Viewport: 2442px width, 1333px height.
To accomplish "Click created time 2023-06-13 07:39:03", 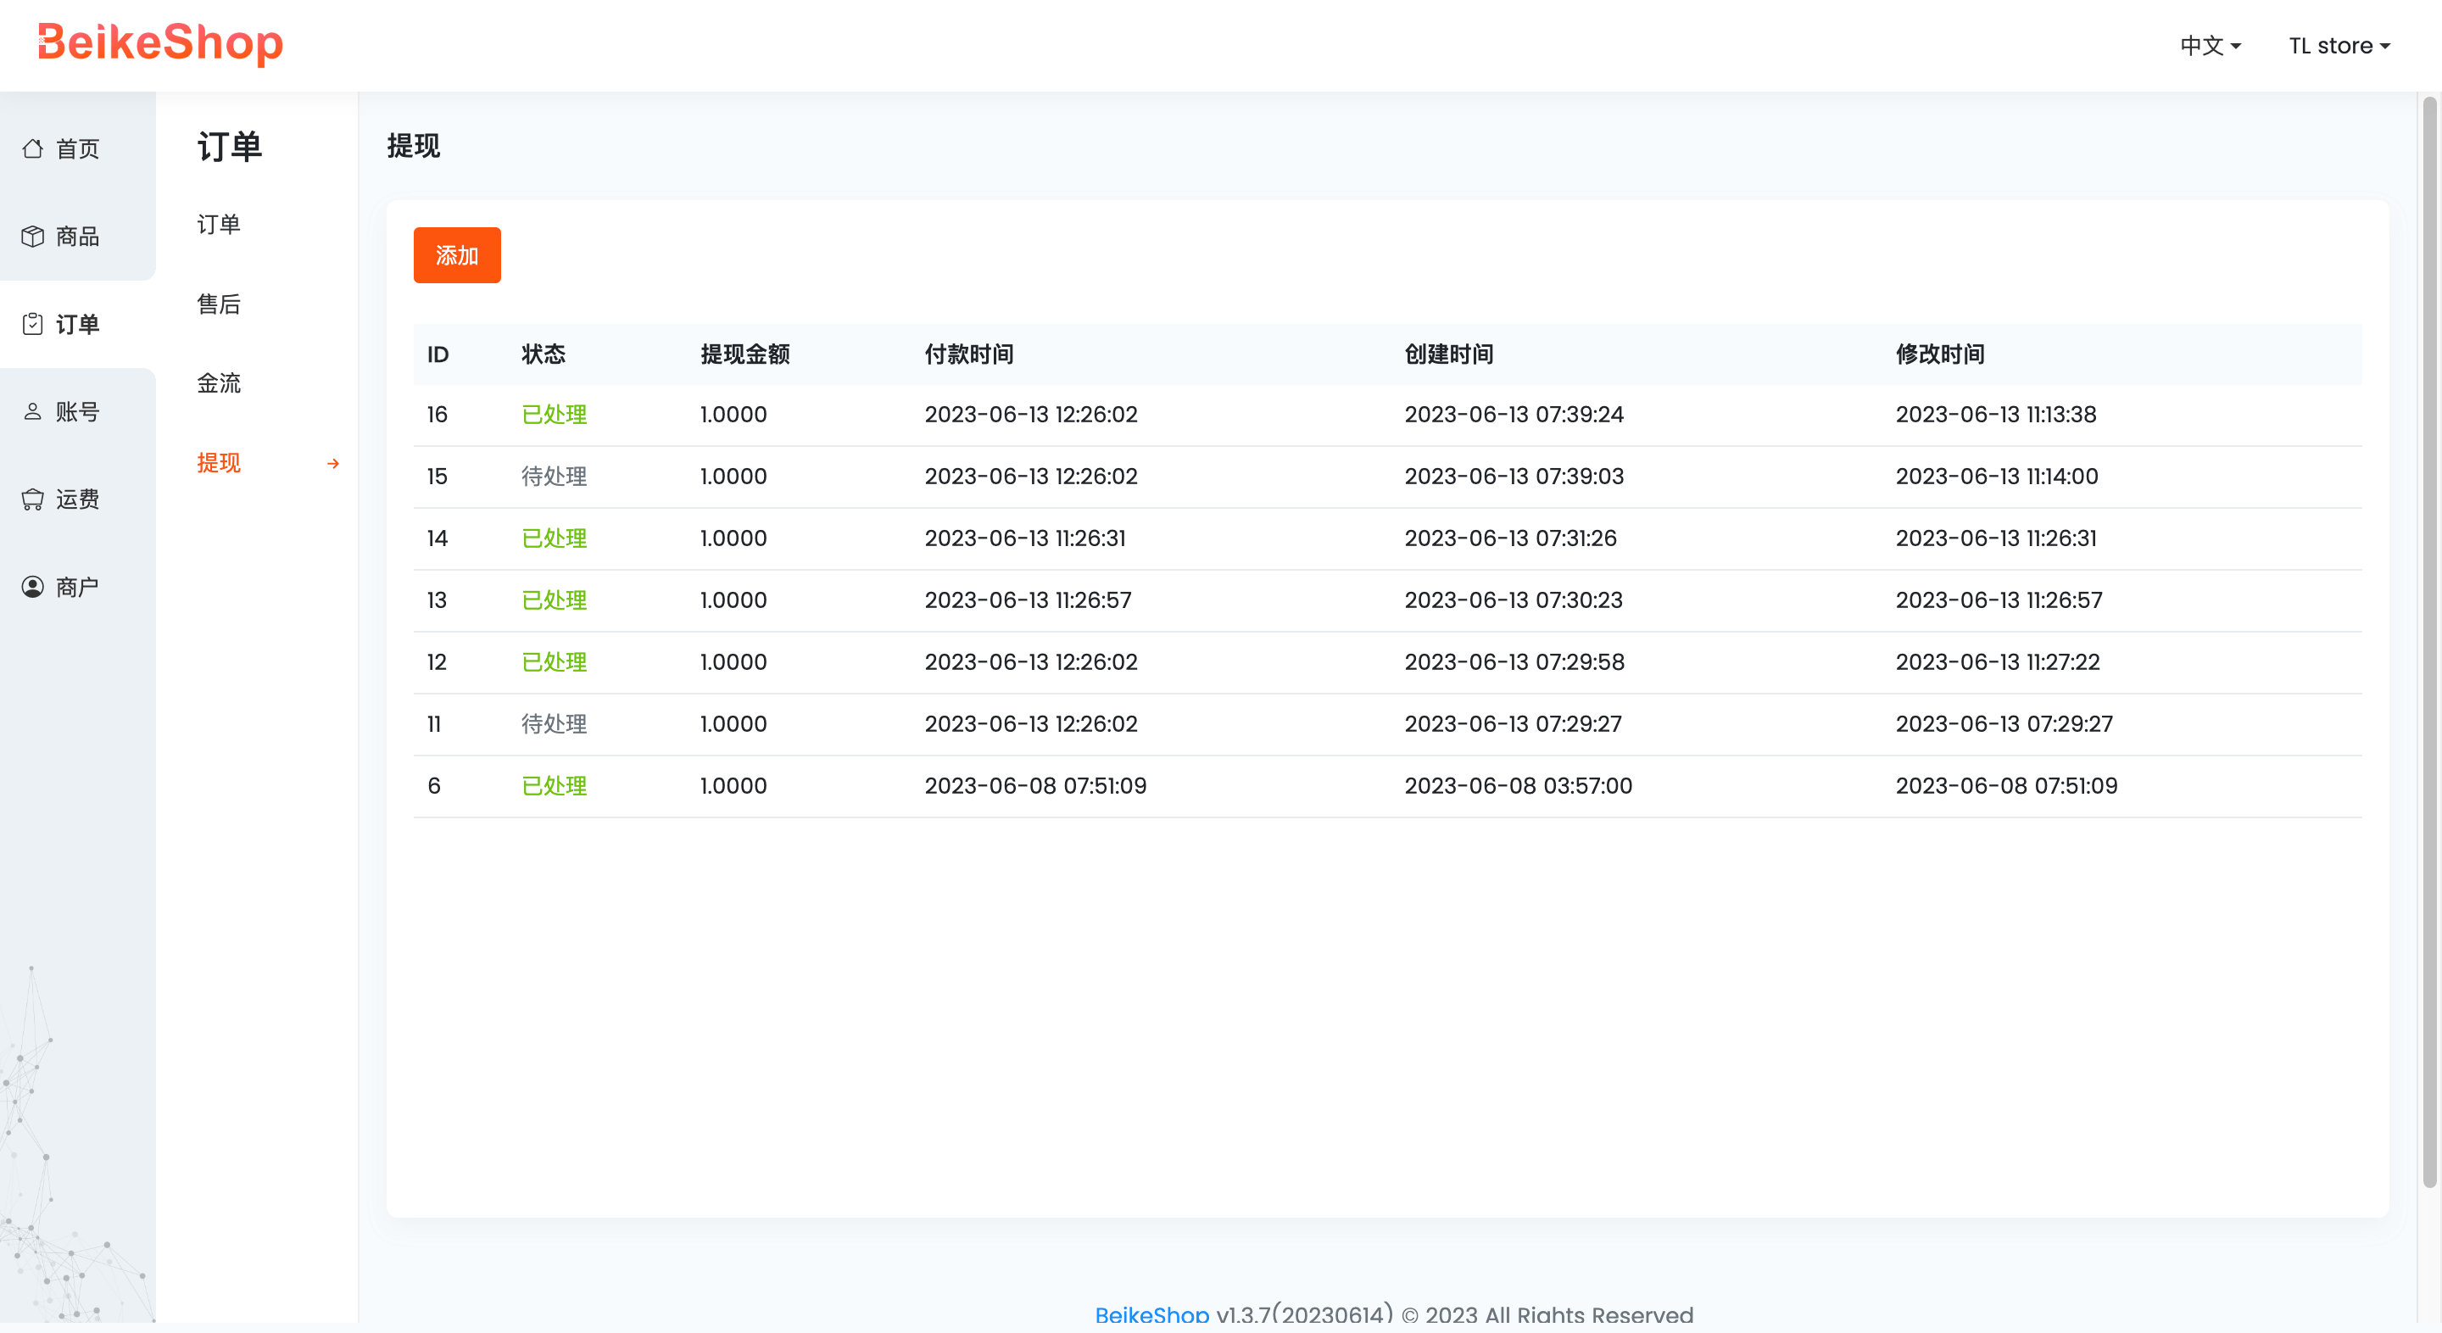I will coord(1514,476).
